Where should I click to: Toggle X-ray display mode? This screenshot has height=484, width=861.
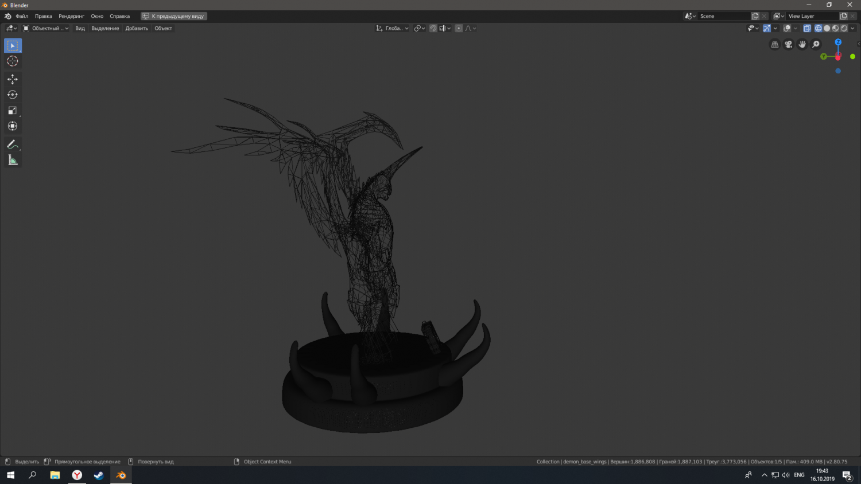[806, 28]
